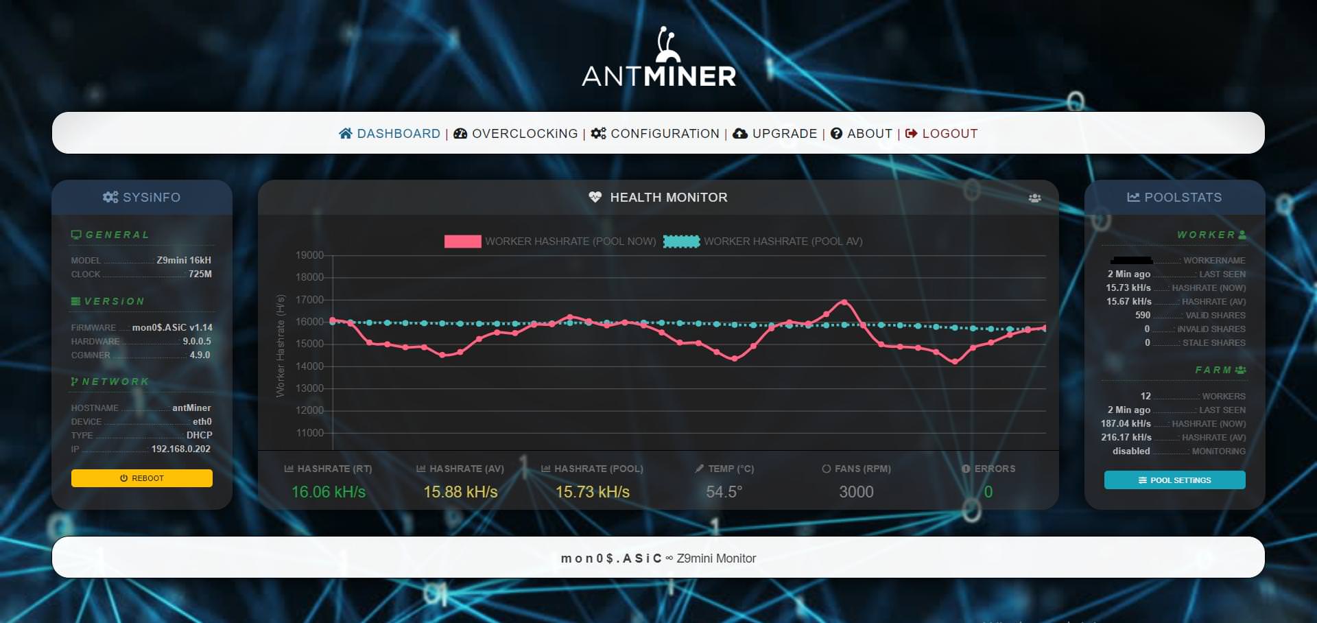Viewport: 1317px width, 623px height.
Task: Click the redacted worker name field
Action: (1131, 260)
